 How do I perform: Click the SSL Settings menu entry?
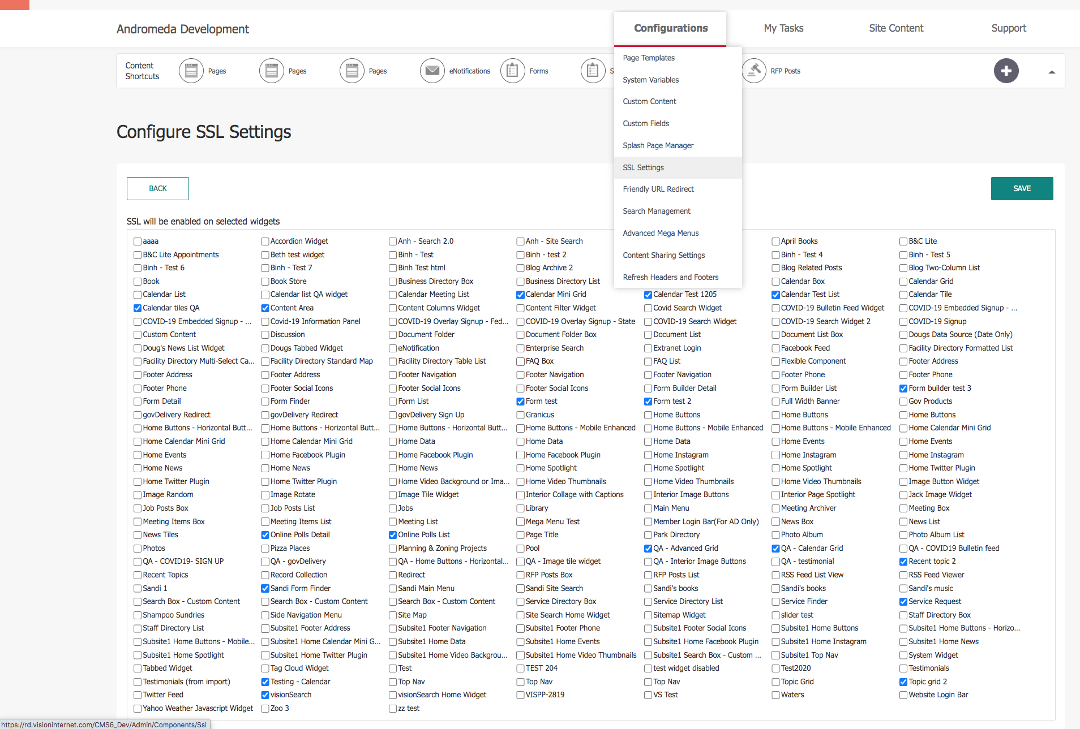point(678,167)
